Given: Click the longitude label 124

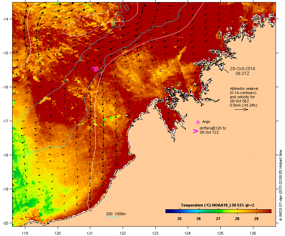Looking at the screenshot, I should [188, 233].
